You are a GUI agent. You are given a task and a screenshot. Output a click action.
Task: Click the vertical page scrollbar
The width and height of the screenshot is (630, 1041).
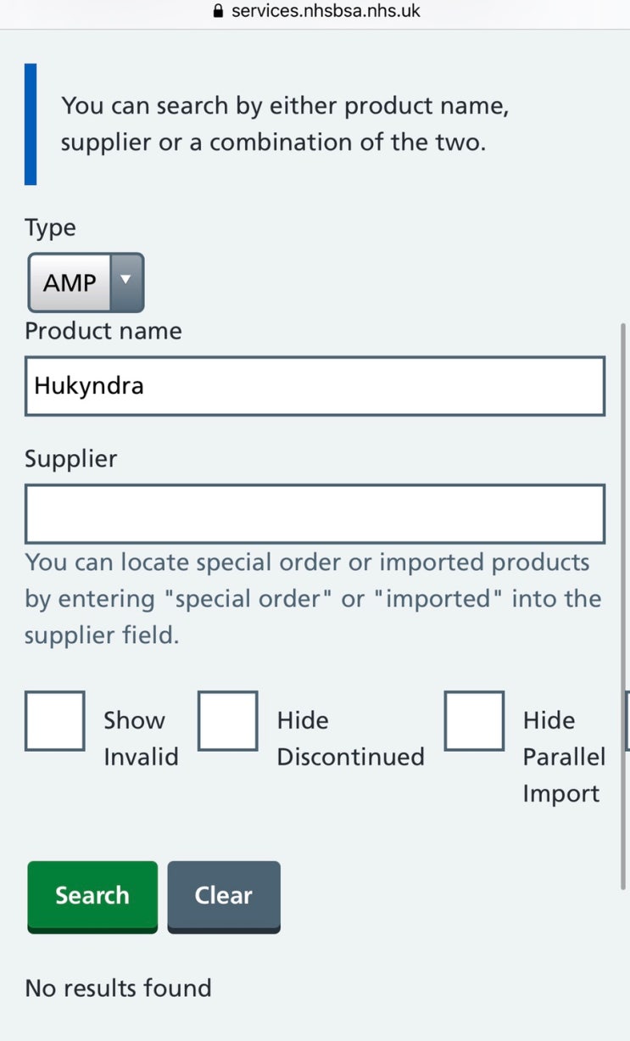click(x=624, y=594)
